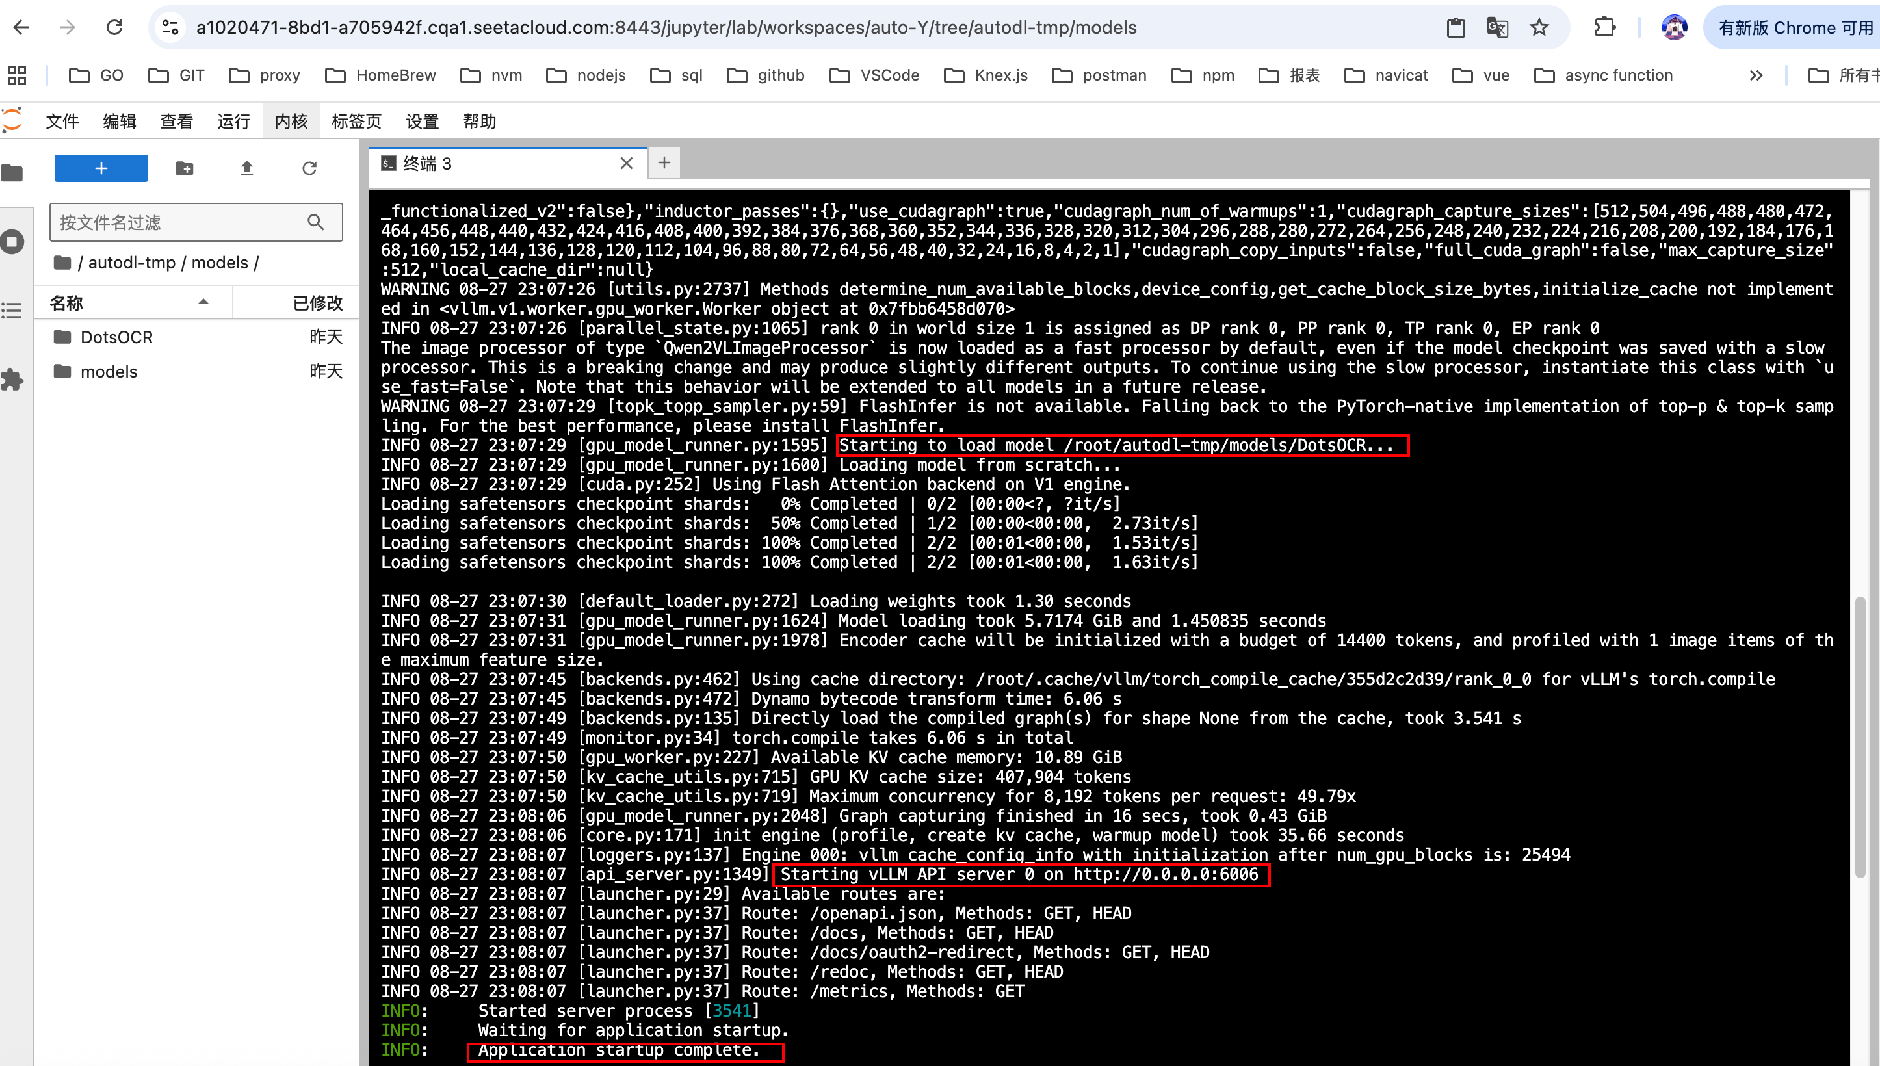Open the 标签页 menu
The width and height of the screenshot is (1880, 1066).
point(356,122)
